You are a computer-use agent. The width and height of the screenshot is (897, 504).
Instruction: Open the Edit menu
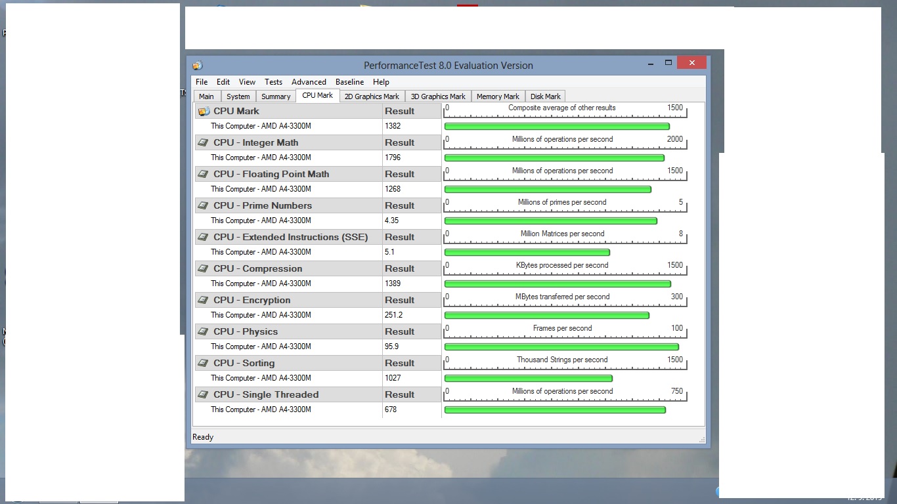tap(223, 82)
